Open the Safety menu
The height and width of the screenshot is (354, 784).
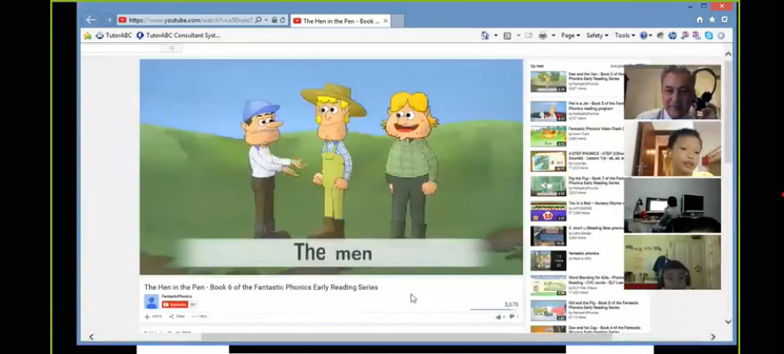pyautogui.click(x=597, y=36)
